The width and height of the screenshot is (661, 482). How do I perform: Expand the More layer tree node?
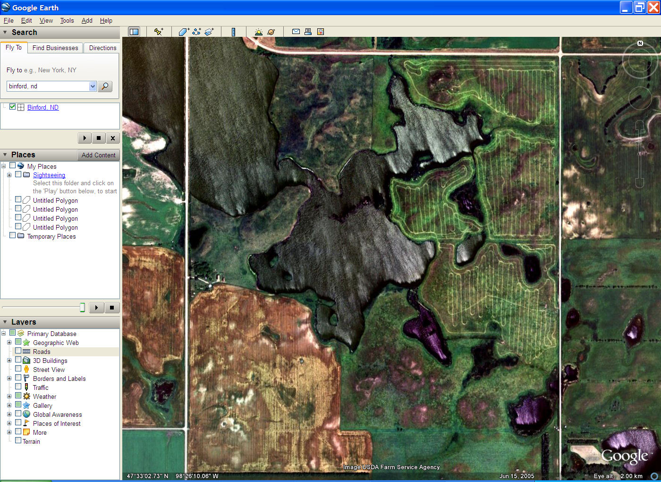pyautogui.click(x=9, y=432)
